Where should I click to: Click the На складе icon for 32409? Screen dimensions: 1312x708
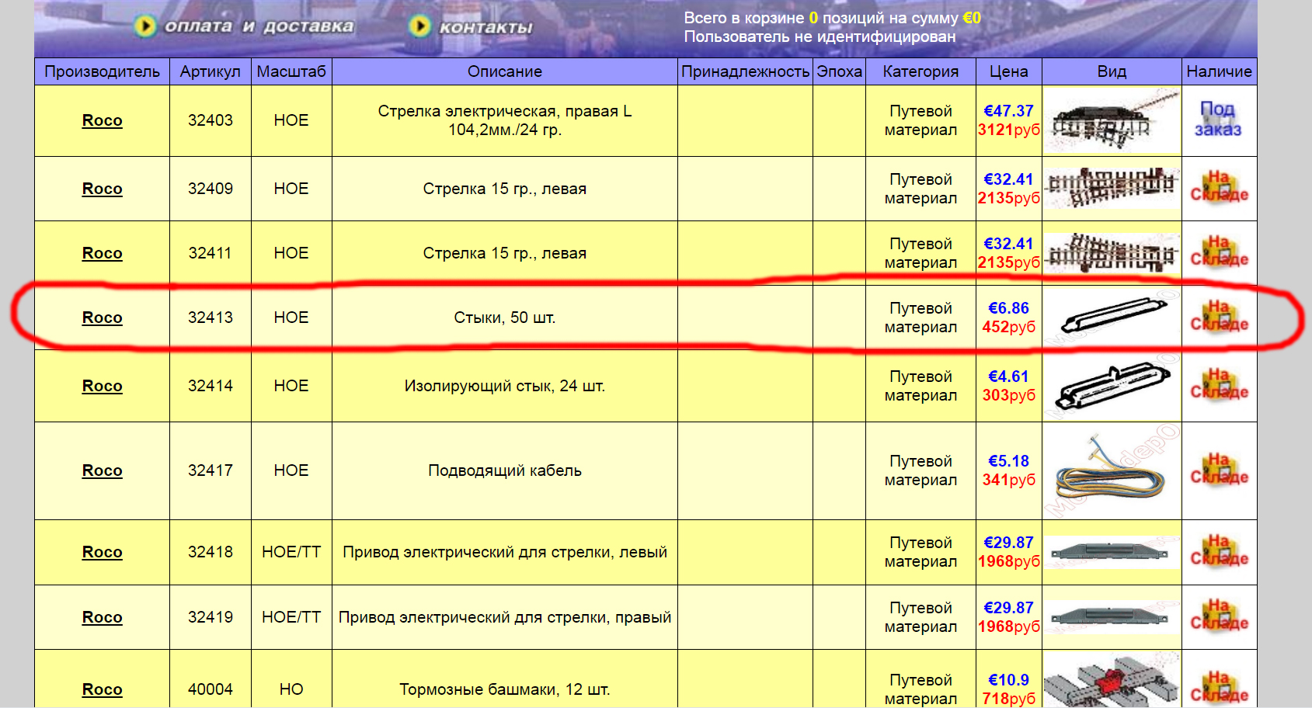pyautogui.click(x=1219, y=187)
